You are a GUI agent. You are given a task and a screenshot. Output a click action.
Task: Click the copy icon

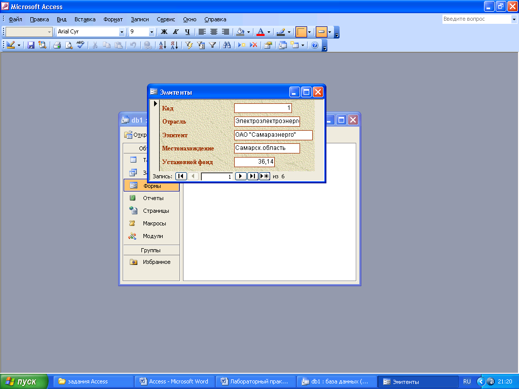(106, 45)
